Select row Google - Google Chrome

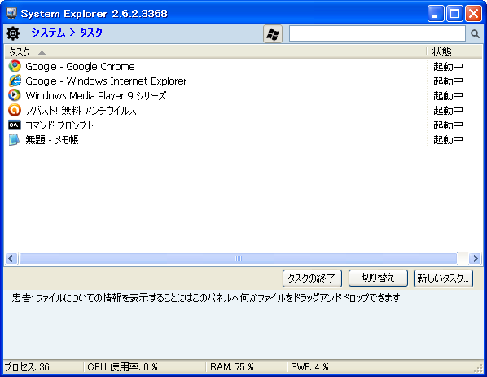tap(243, 66)
